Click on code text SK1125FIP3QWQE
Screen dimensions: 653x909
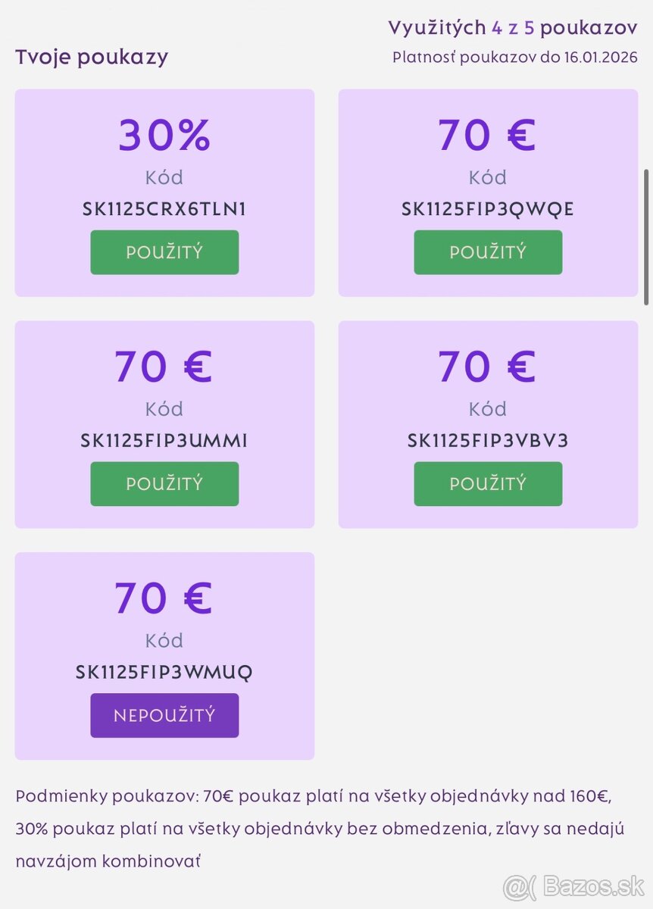pos(488,209)
